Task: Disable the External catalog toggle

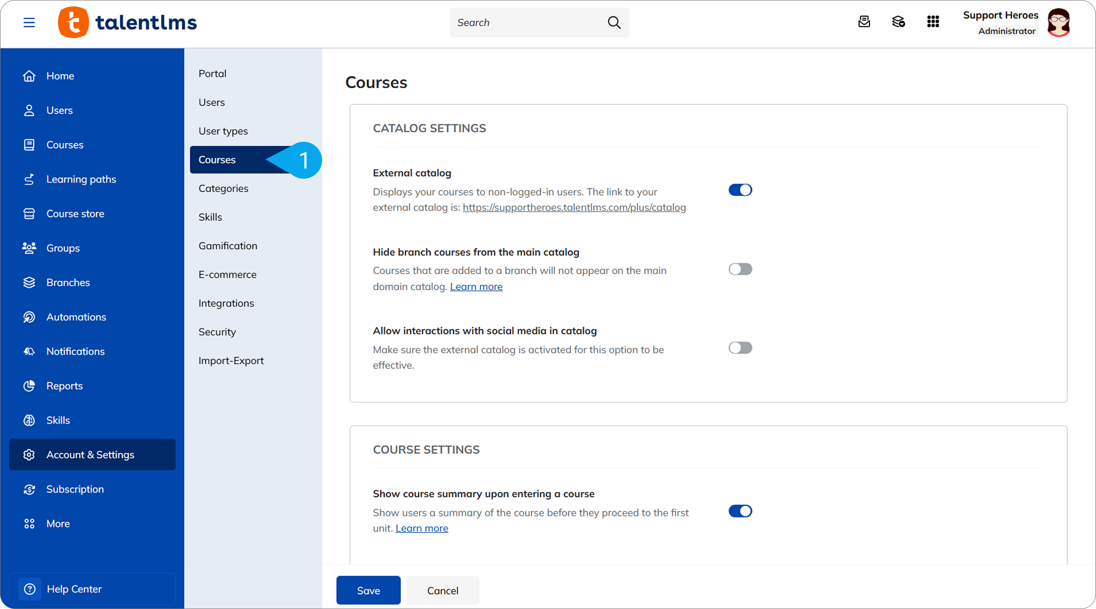Action: [740, 190]
